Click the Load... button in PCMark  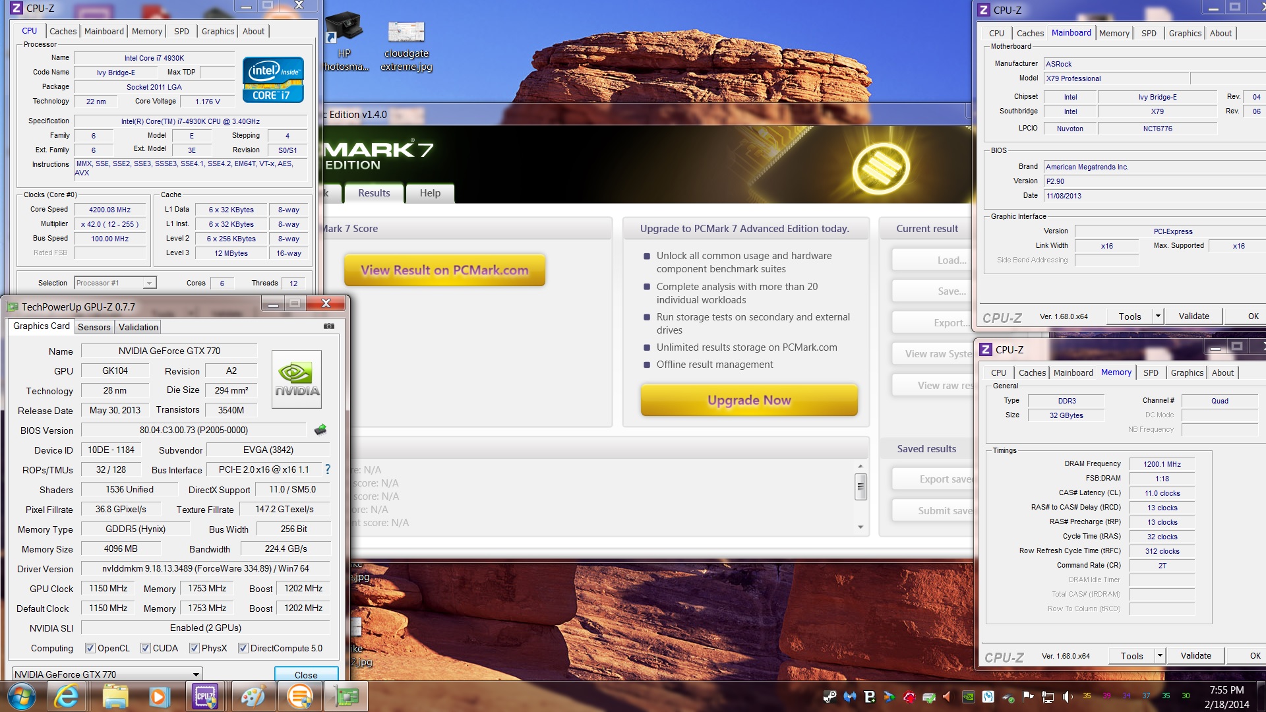click(x=932, y=260)
